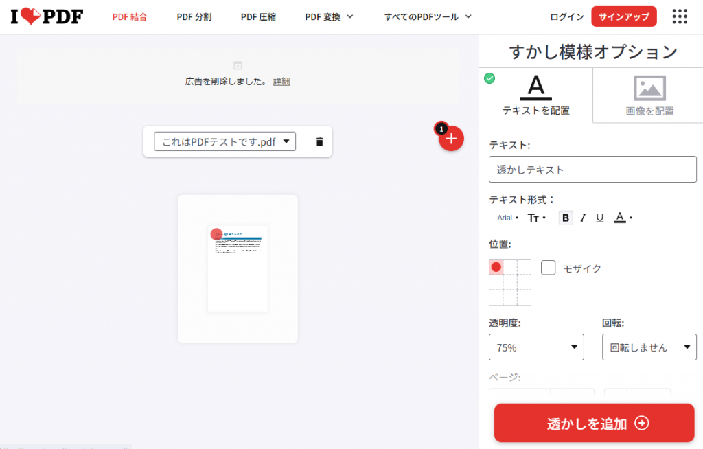Open the font size picker
This screenshot has height=449, width=703.
point(536,218)
